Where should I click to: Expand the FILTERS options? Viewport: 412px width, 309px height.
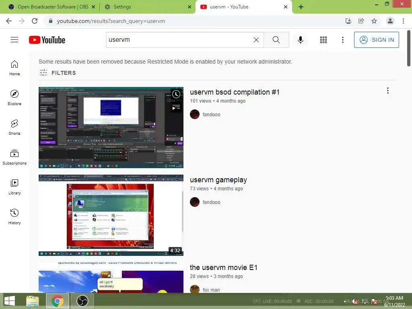[58, 73]
